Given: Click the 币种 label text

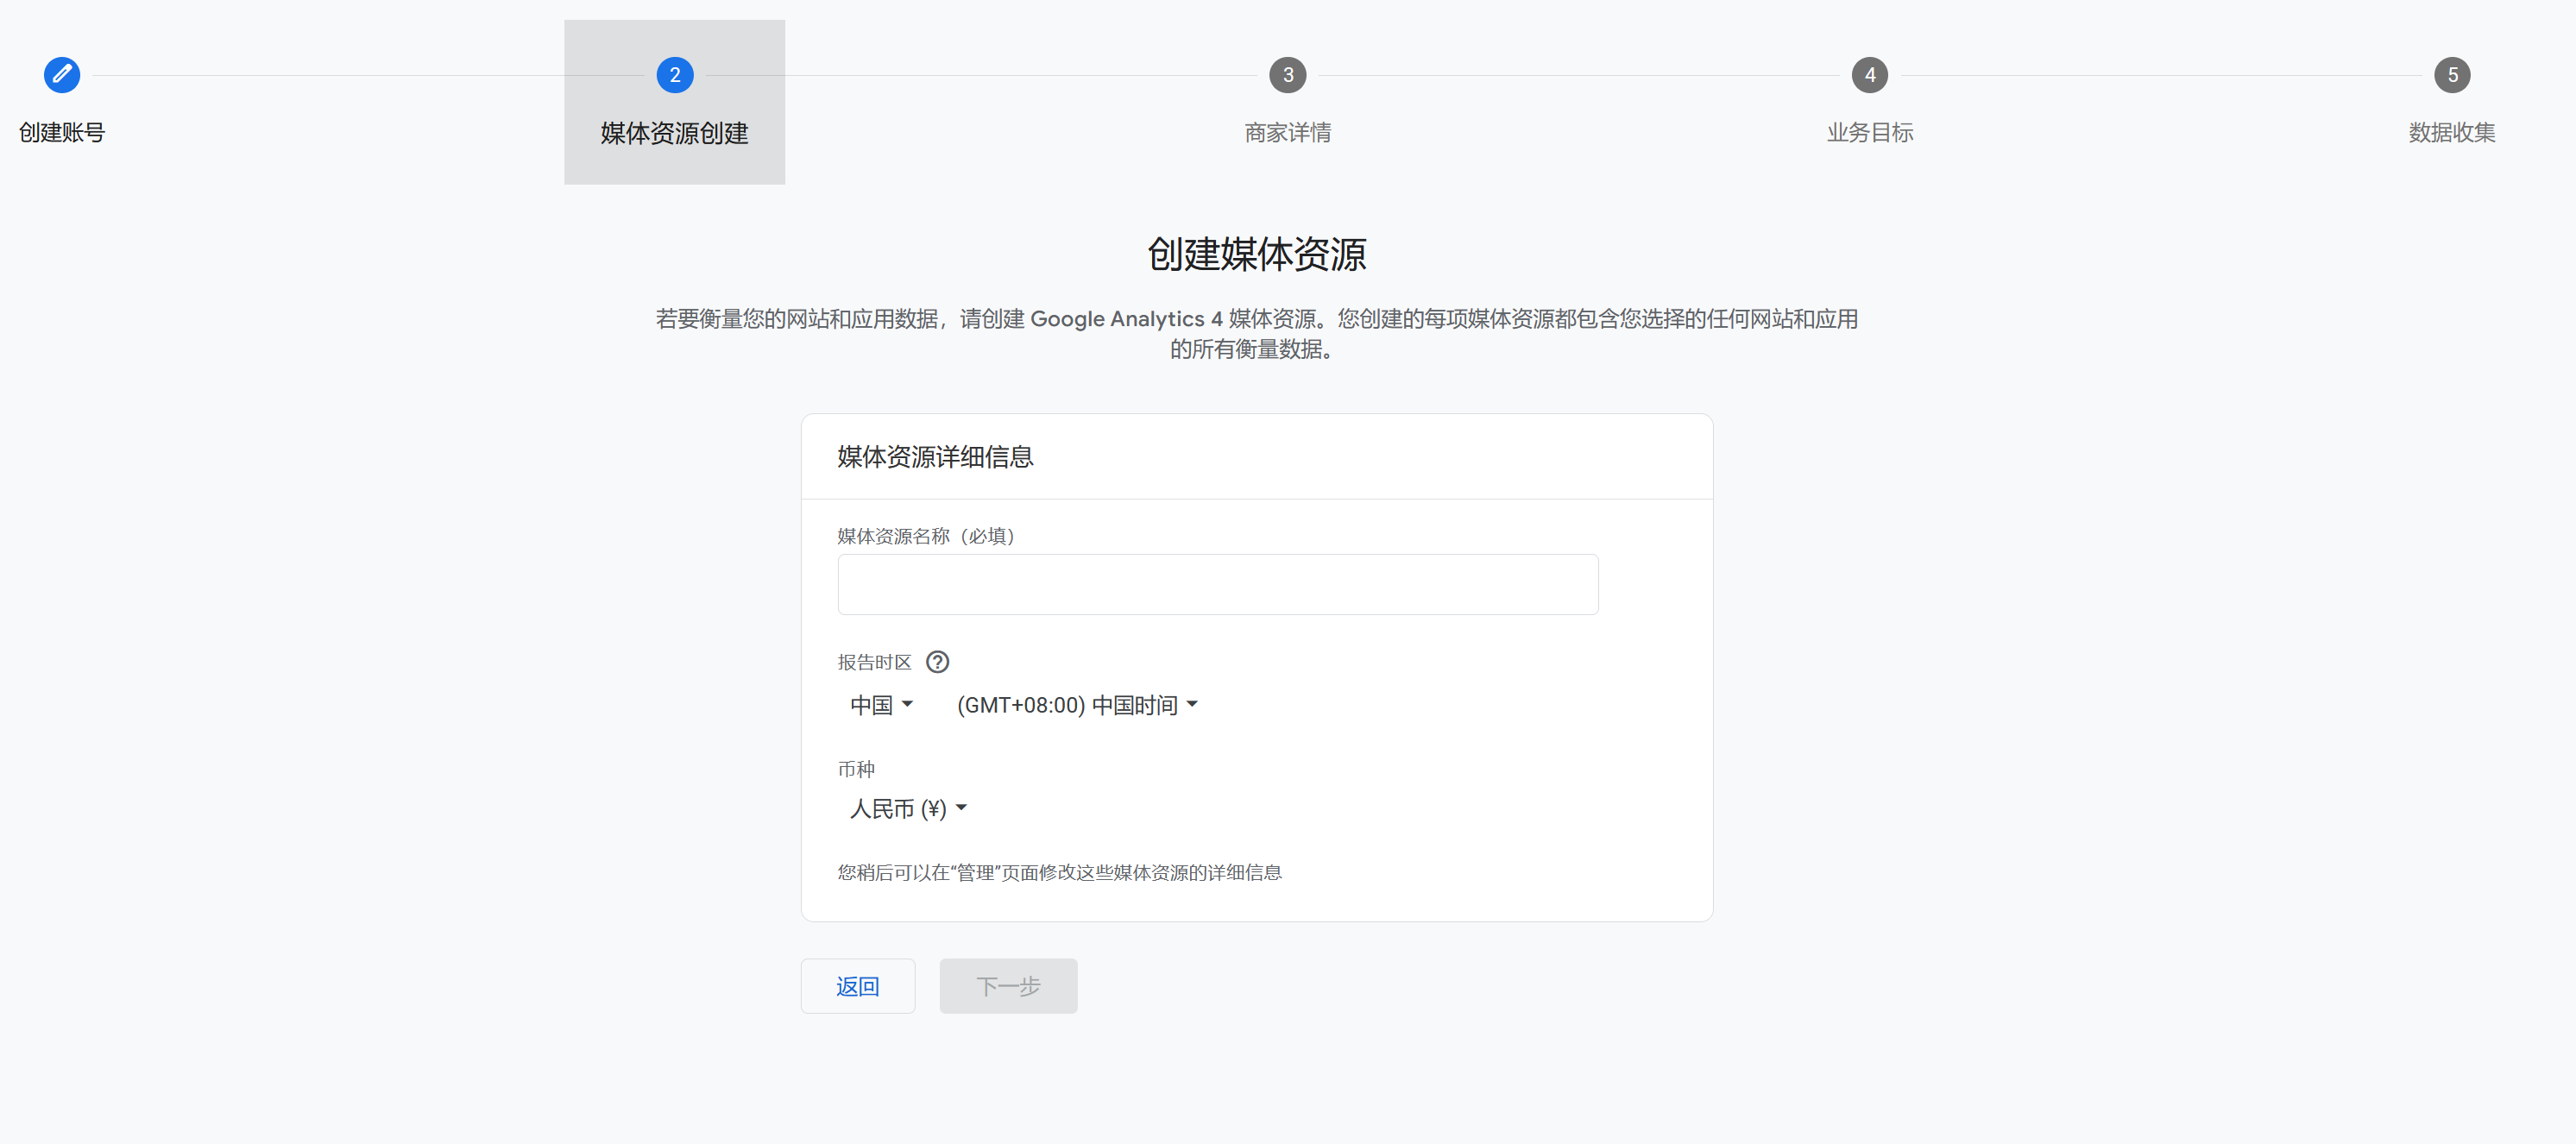Looking at the screenshot, I should click(856, 769).
